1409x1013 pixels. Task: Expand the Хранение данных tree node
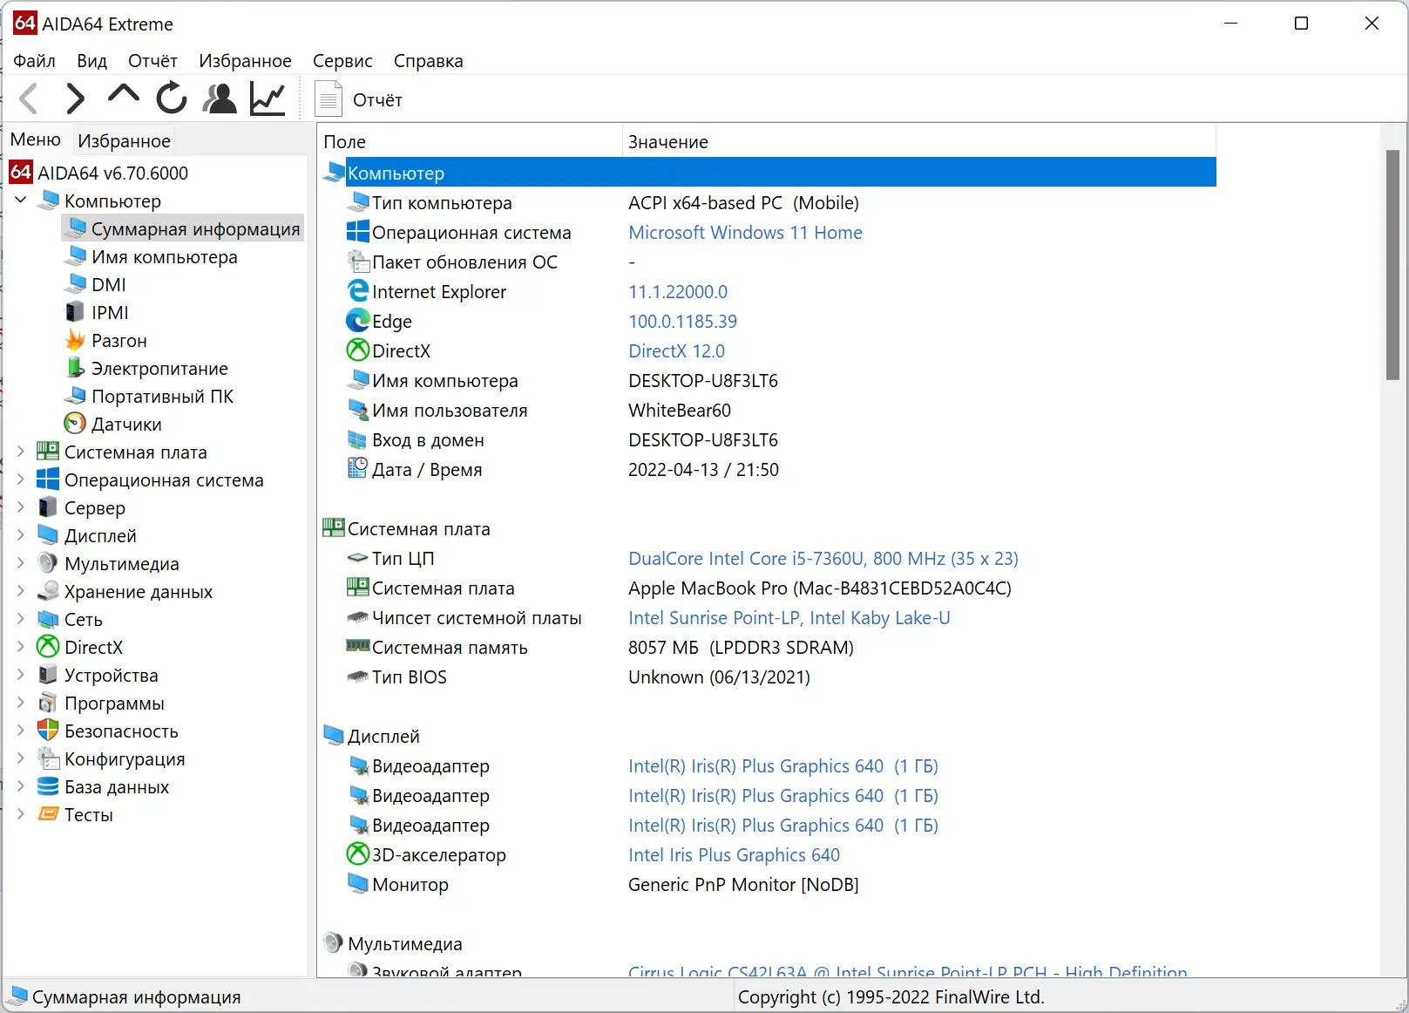pyautogui.click(x=21, y=591)
